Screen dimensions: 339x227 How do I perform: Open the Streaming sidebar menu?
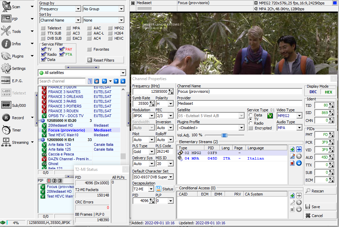tap(17, 142)
